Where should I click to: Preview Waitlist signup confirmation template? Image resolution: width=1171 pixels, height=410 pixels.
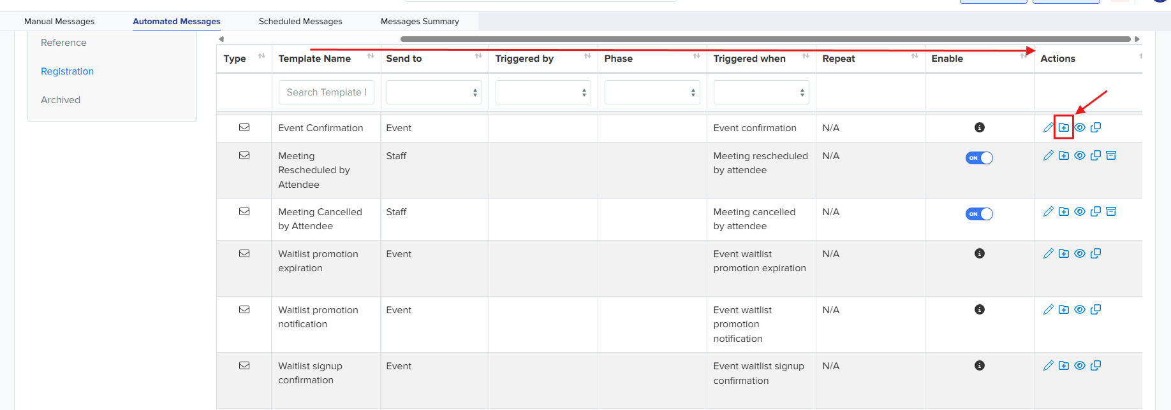1080,365
